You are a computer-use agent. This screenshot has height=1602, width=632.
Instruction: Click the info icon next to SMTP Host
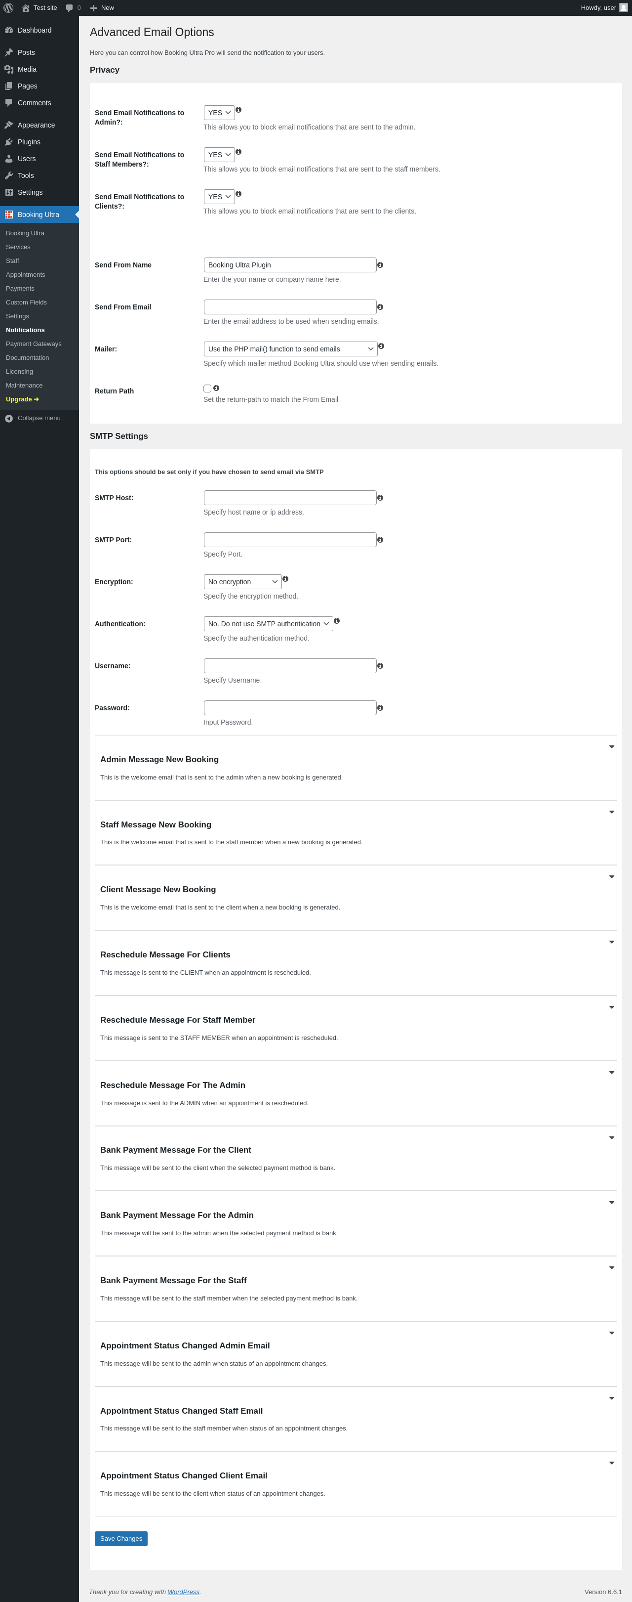pyautogui.click(x=380, y=498)
